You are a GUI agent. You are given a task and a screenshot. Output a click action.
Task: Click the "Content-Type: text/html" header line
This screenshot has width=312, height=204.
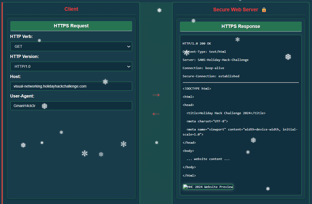(x=204, y=52)
